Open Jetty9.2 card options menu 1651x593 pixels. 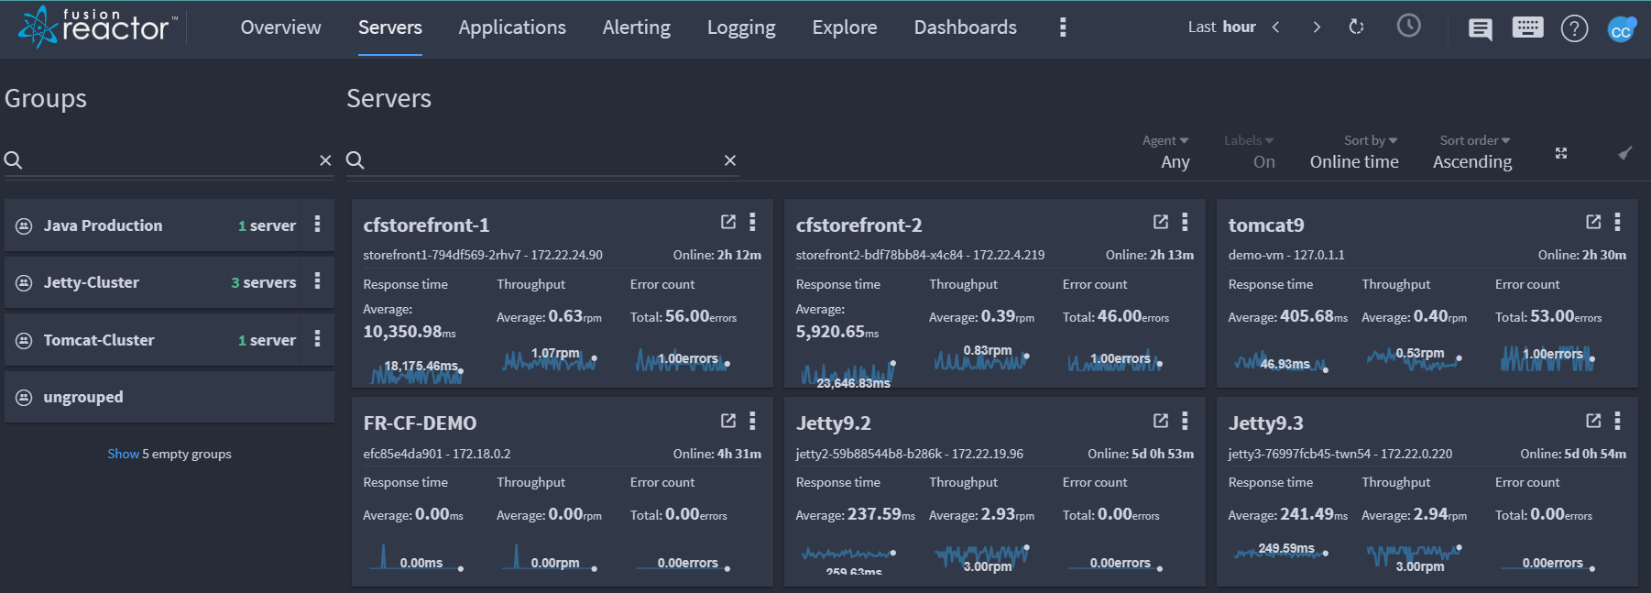1185,421
